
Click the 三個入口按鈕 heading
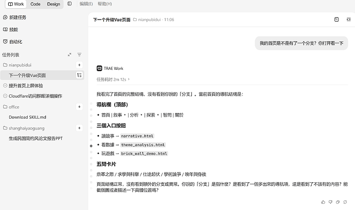[x=111, y=126]
